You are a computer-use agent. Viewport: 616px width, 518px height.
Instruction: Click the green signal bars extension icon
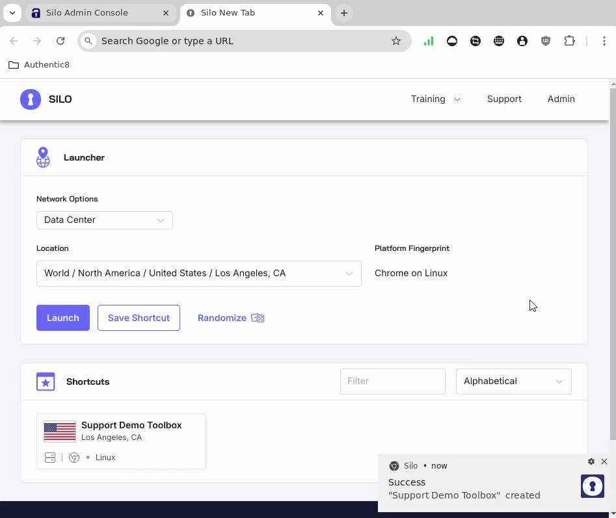[429, 41]
